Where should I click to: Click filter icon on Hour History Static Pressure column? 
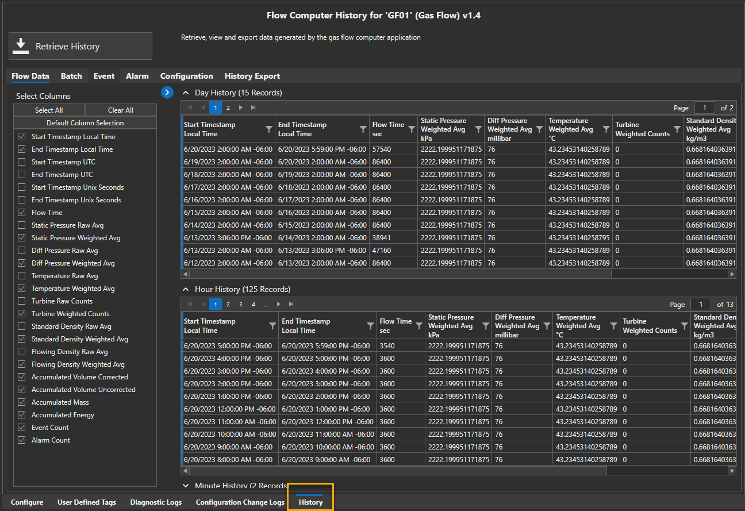point(486,326)
